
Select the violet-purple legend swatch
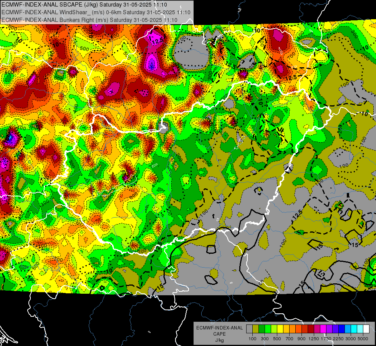tap(329, 329)
